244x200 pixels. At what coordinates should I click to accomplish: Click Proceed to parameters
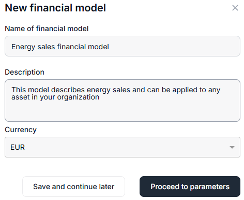[x=190, y=187]
